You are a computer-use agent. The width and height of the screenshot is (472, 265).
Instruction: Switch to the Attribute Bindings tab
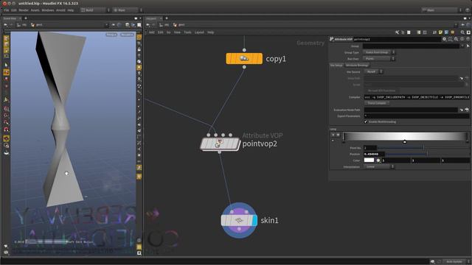357,66
